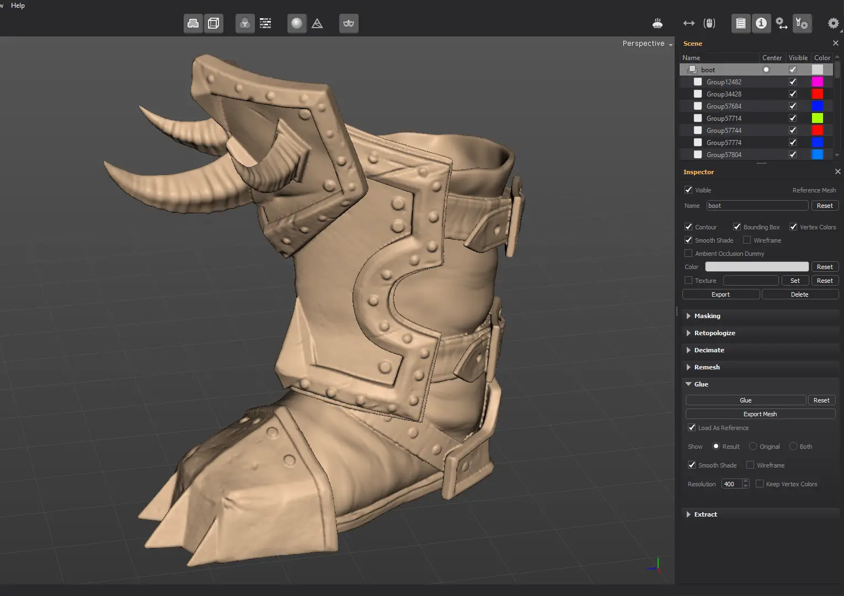Toggle the Contour checkbox

[688, 227]
